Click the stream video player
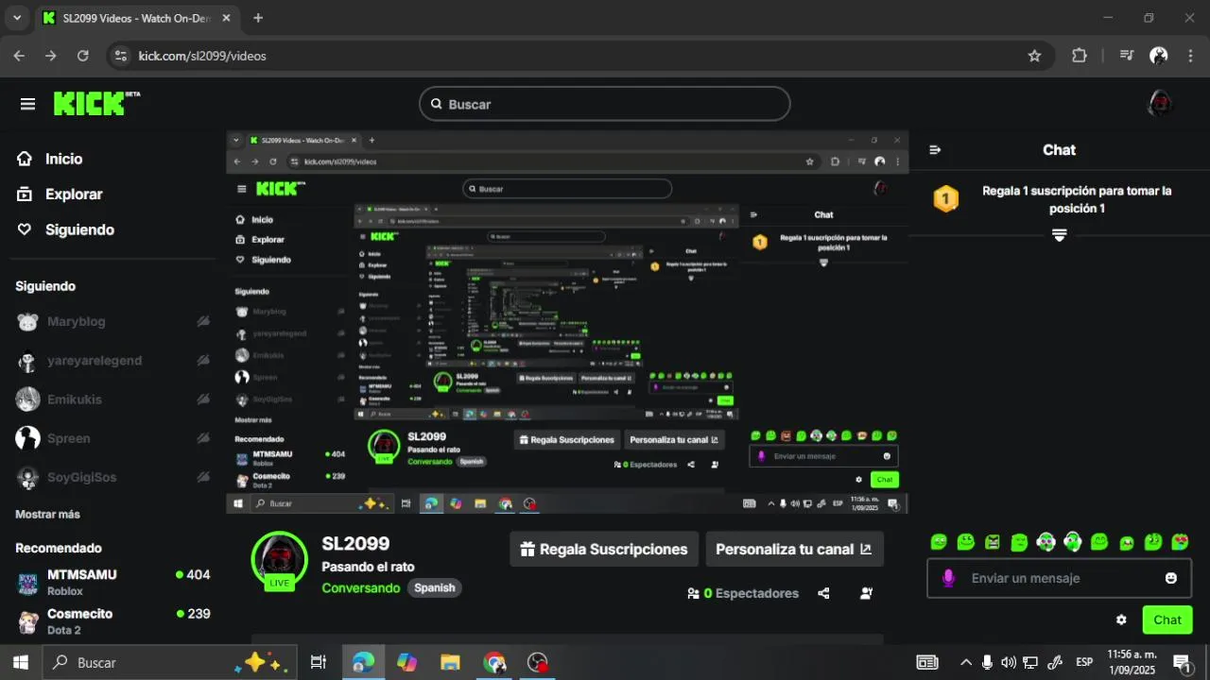Image resolution: width=1210 pixels, height=680 pixels. tap(567, 322)
